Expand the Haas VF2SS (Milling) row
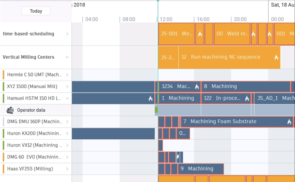The image size is (295, 182). pyautogui.click(x=67, y=169)
